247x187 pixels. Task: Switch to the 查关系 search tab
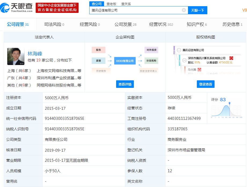(126, 4)
